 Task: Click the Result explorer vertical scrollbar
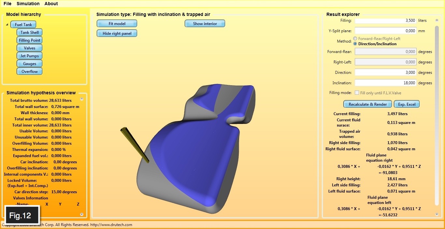tap(437, 114)
